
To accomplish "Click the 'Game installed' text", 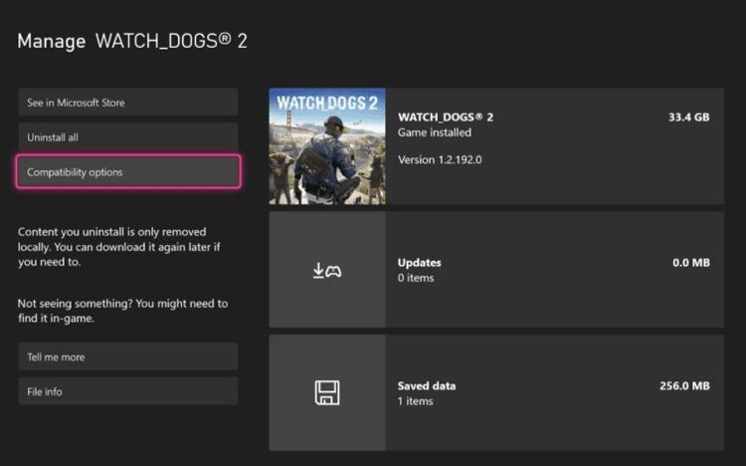I will [435, 132].
